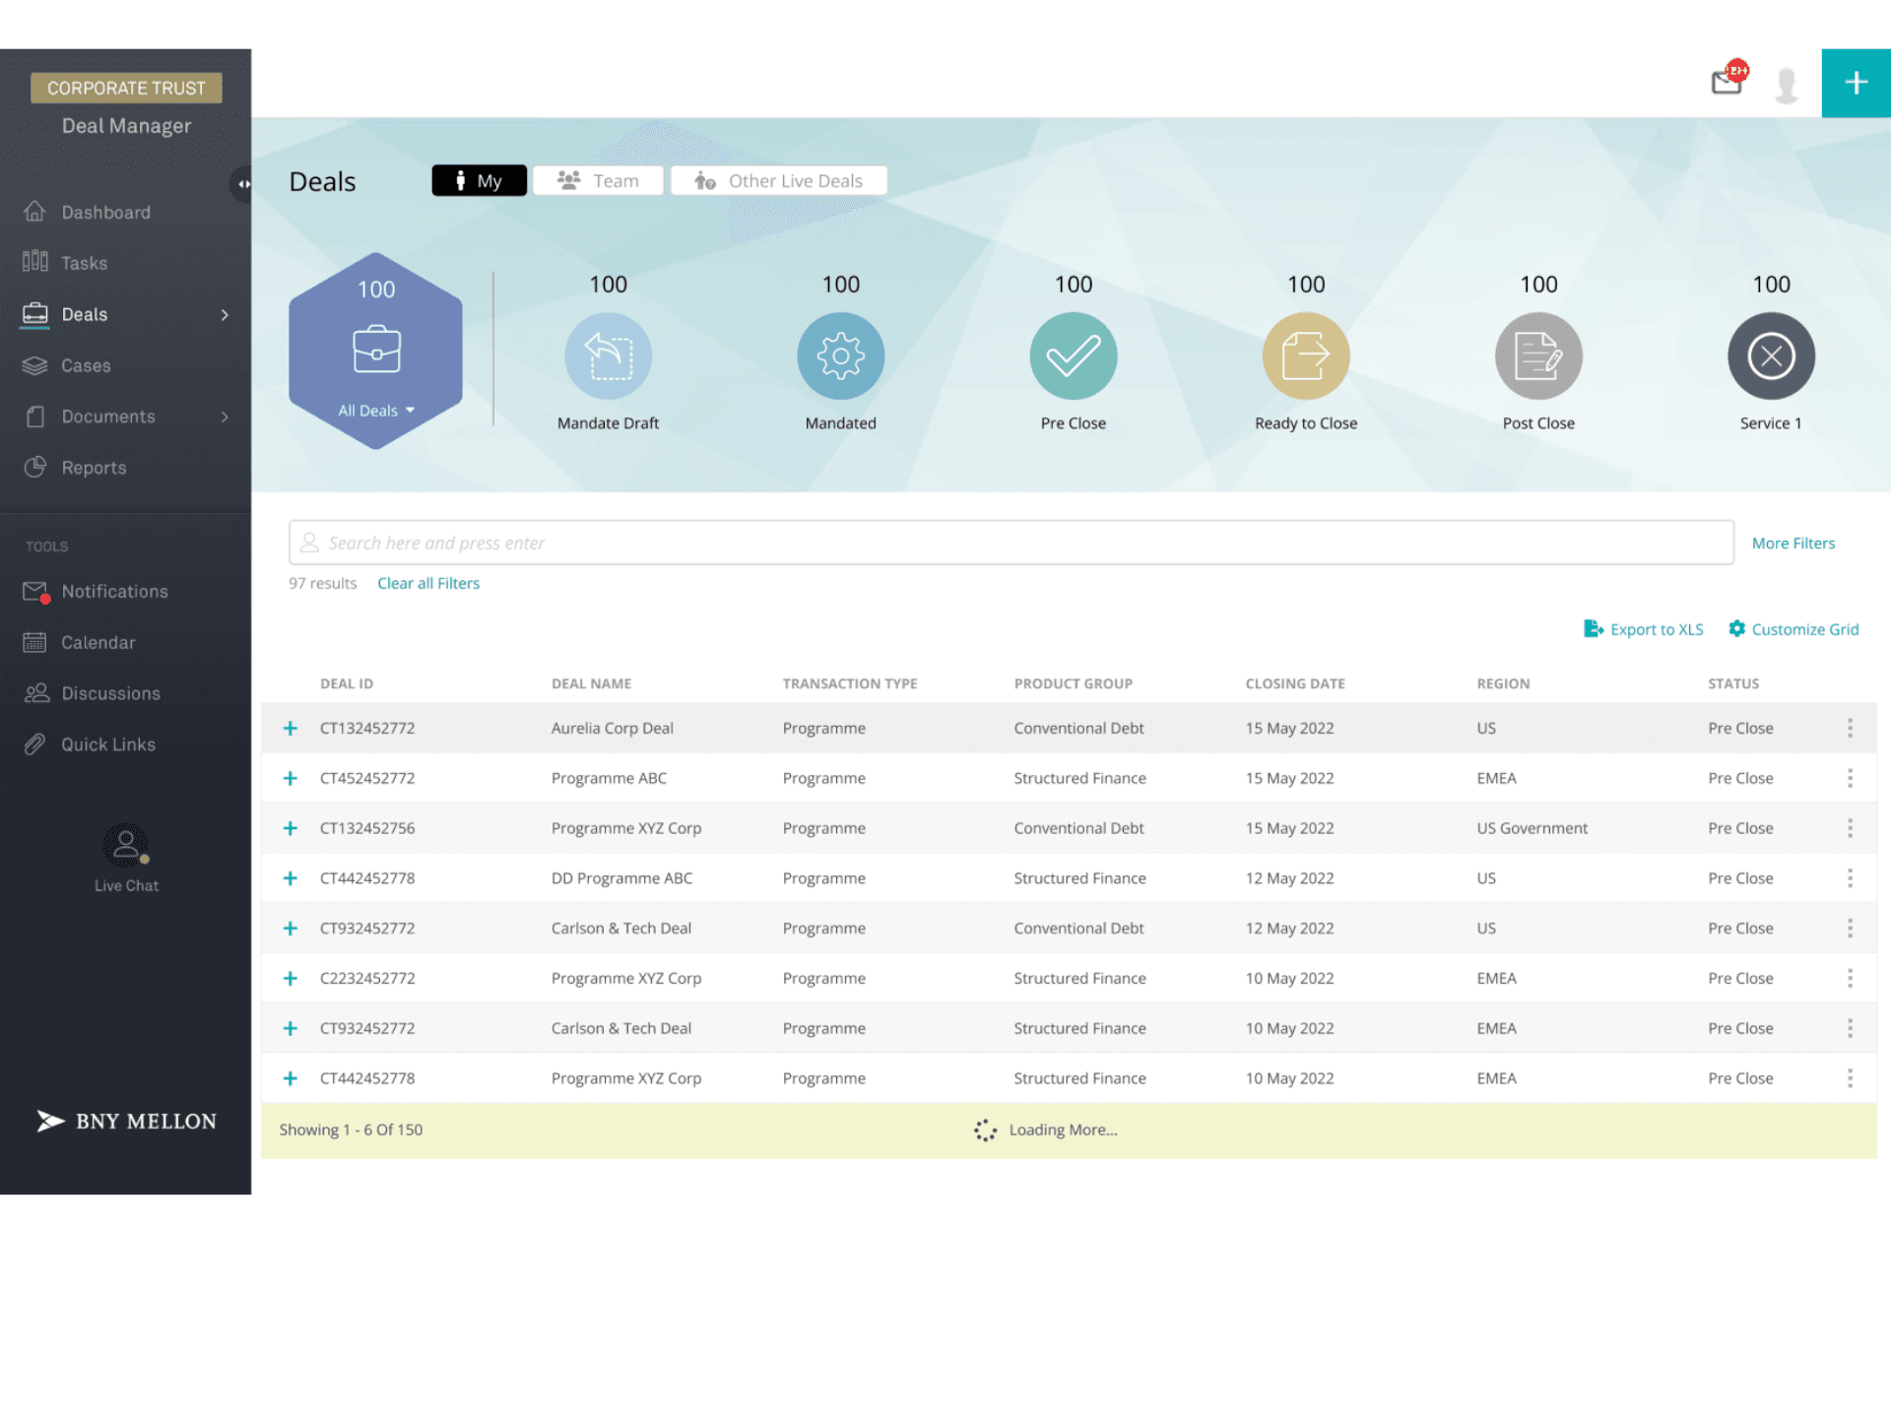Filter by Service 1 icon

[x=1771, y=355]
